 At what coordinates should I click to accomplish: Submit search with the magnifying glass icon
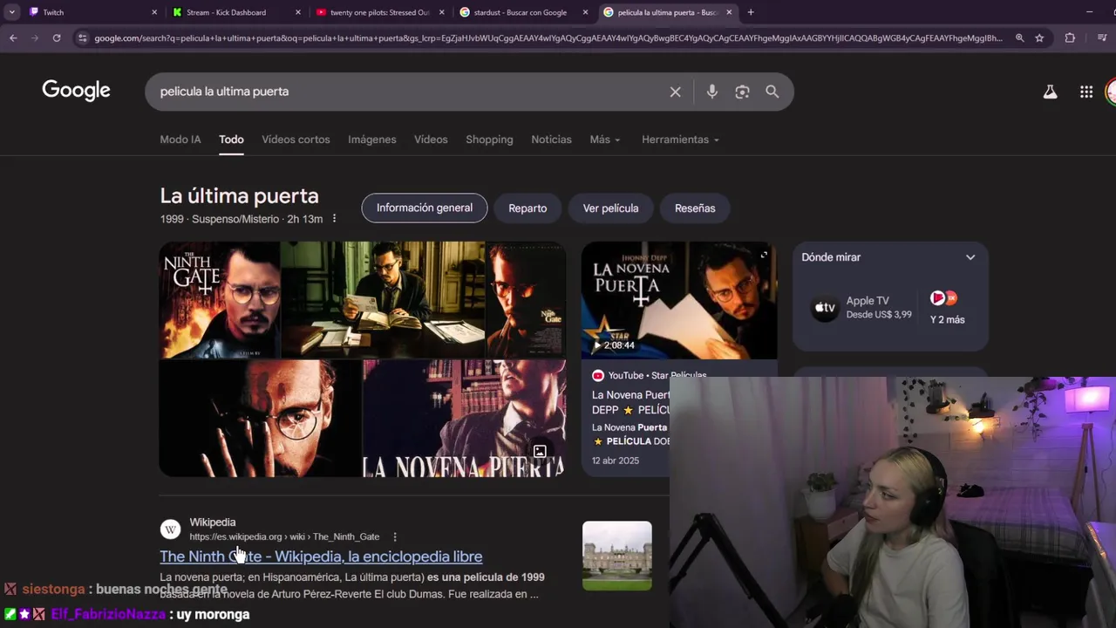tap(772, 92)
